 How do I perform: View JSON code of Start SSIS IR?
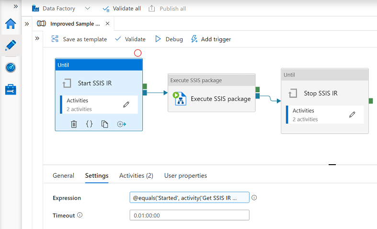89,124
